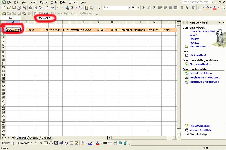
Task: Switch to the Sheet2 tab
Action: point(34,138)
